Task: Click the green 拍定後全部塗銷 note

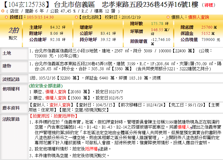Action: [x=46, y=86]
